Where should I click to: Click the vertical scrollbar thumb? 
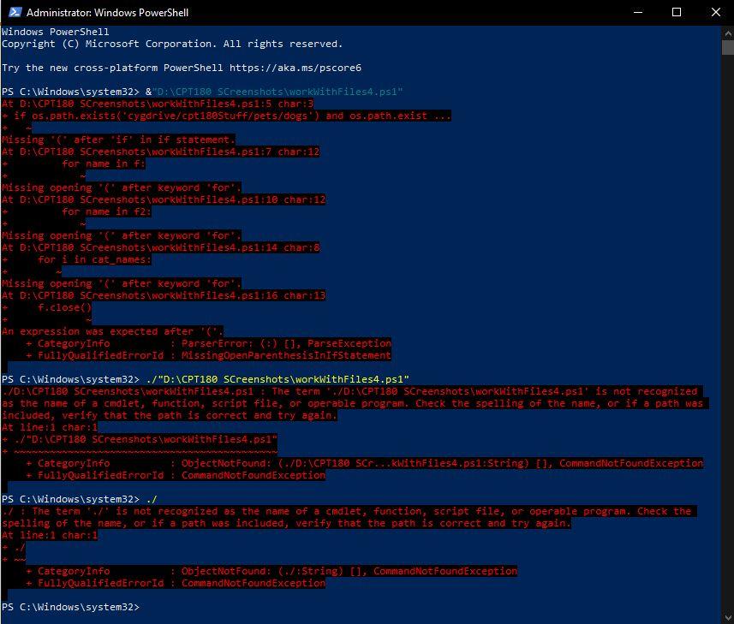pyautogui.click(x=727, y=48)
